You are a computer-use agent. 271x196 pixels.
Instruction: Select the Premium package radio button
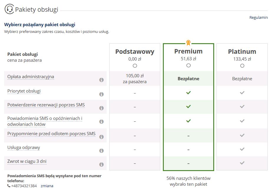click(189, 65)
